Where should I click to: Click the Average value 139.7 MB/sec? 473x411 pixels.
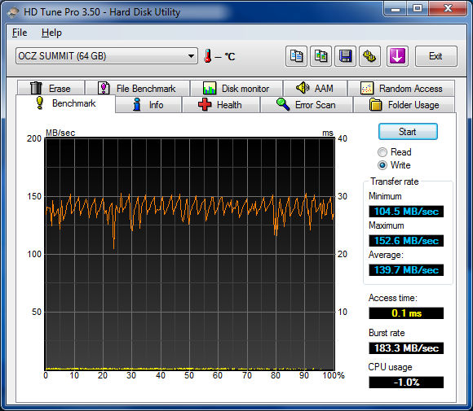(406, 269)
